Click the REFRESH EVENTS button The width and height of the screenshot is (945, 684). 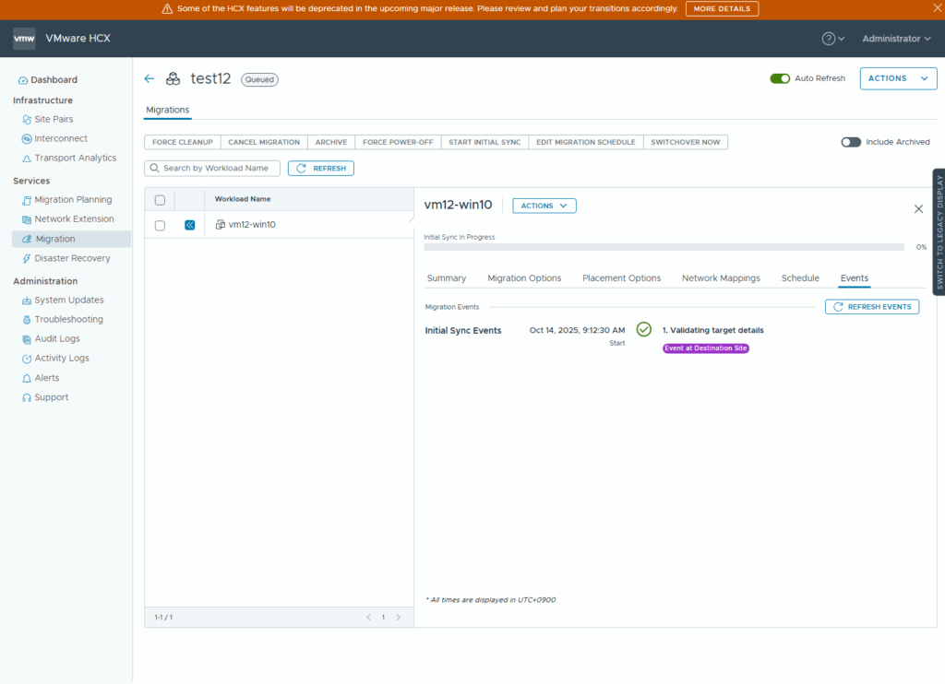click(x=872, y=307)
